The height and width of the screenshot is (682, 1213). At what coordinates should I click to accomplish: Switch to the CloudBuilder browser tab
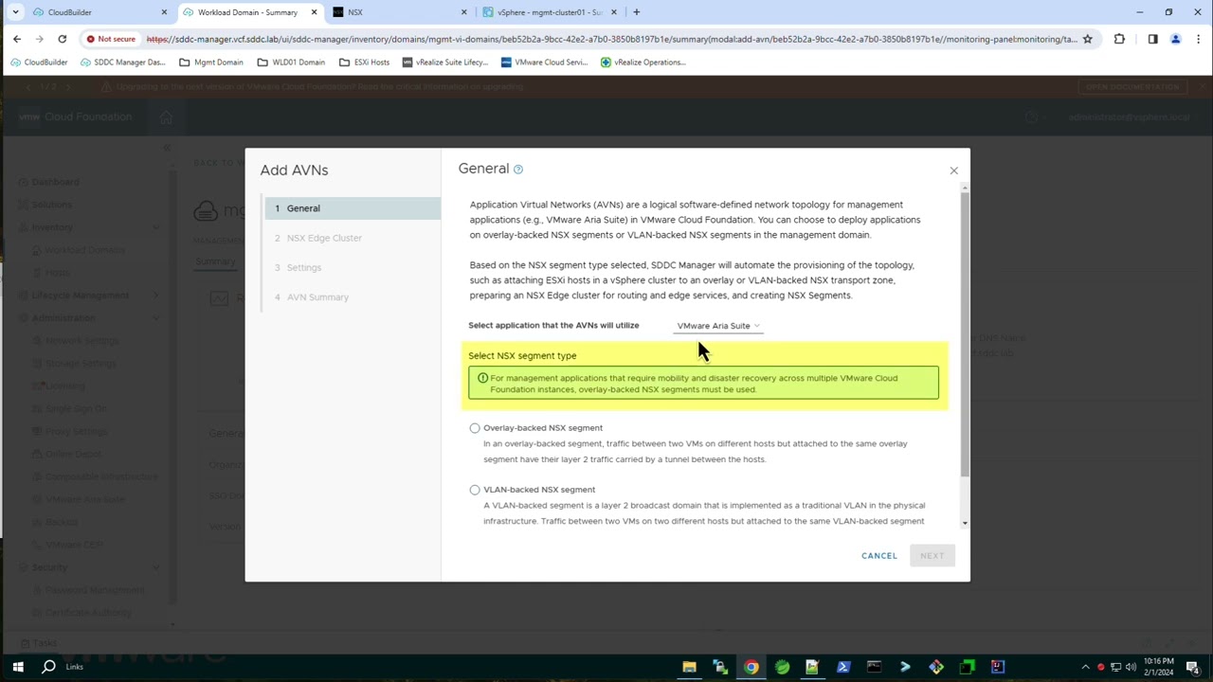100,12
